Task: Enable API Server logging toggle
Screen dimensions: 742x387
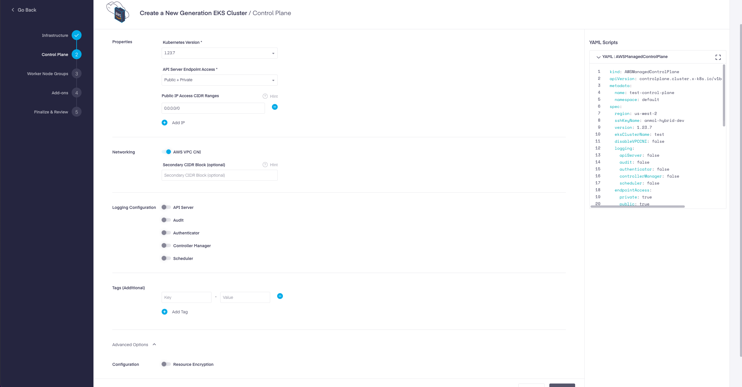Action: tap(166, 207)
